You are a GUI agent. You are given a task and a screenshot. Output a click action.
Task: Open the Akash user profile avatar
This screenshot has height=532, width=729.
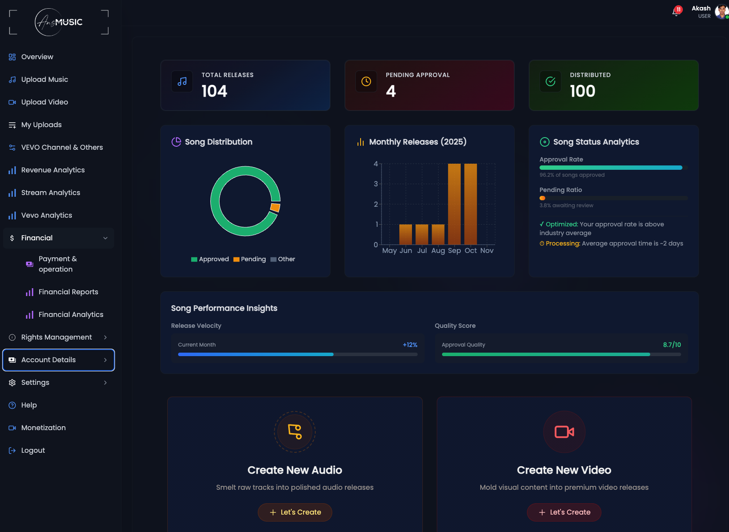pyautogui.click(x=721, y=12)
